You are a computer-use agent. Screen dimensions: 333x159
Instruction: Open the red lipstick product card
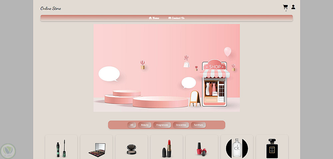pyautogui.click(x=167, y=147)
